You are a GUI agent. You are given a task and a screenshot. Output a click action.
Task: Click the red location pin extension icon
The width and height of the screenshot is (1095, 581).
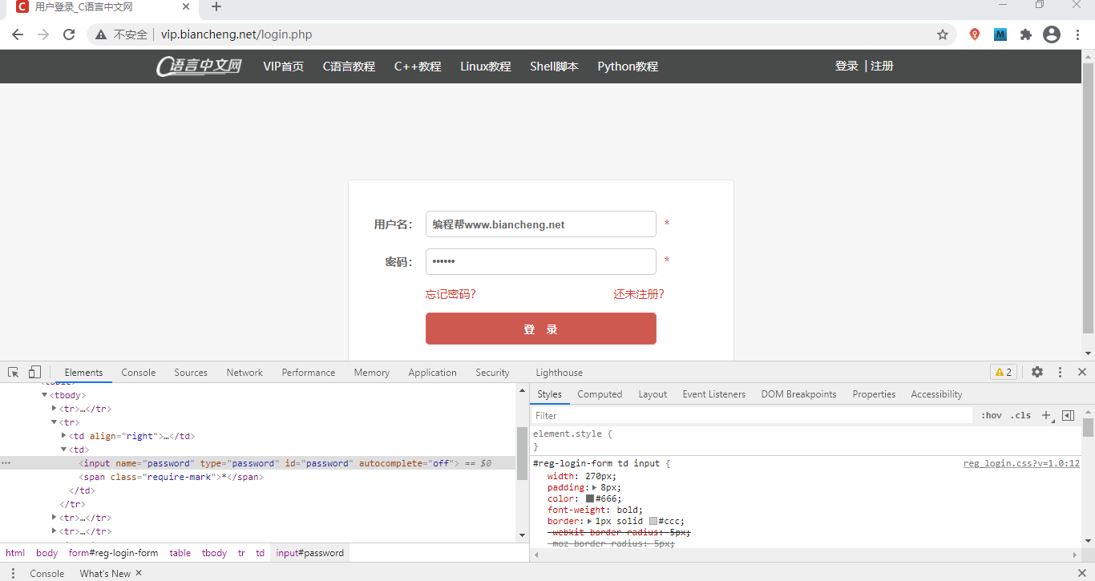(x=975, y=34)
